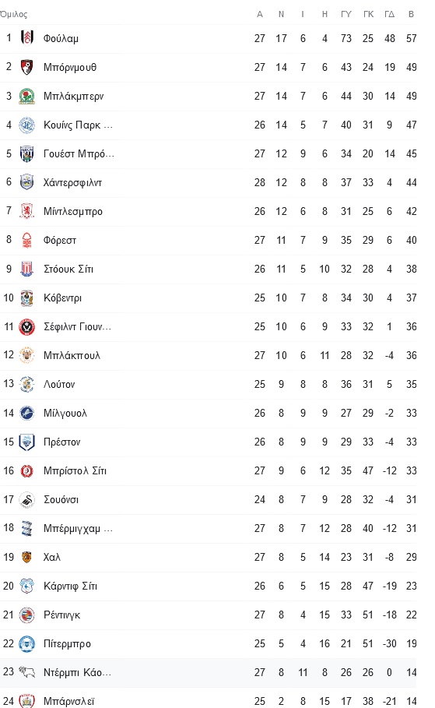Click the ΓΔ goal difference header
The image size is (435, 708).
(389, 14)
